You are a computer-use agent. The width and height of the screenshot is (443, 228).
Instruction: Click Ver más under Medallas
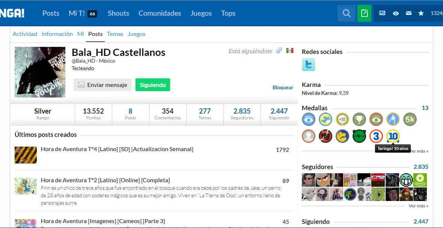coord(419,151)
